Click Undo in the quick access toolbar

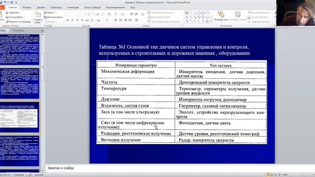[5, 2]
